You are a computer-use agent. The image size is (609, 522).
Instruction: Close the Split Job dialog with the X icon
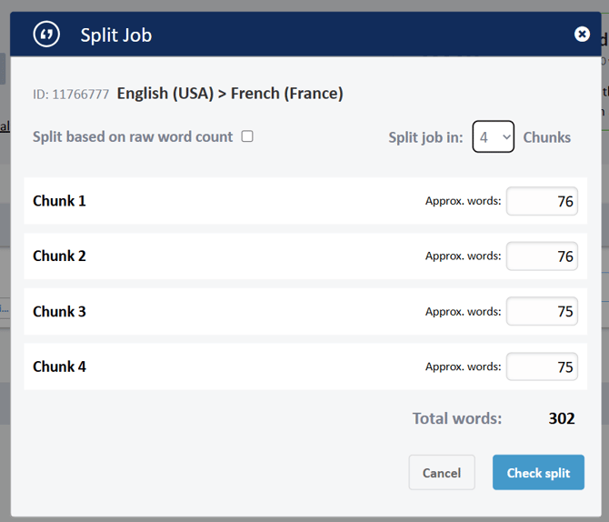582,35
